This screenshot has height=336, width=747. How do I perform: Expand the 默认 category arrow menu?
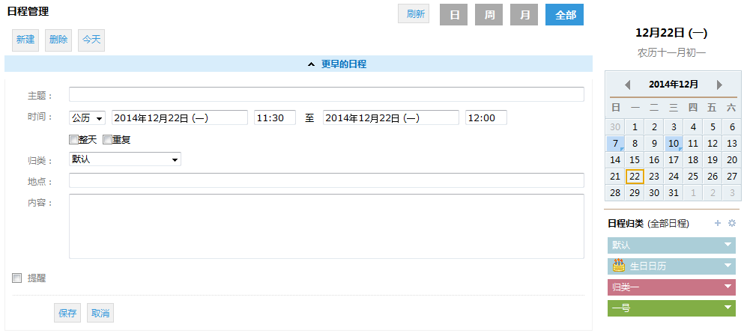pos(727,245)
